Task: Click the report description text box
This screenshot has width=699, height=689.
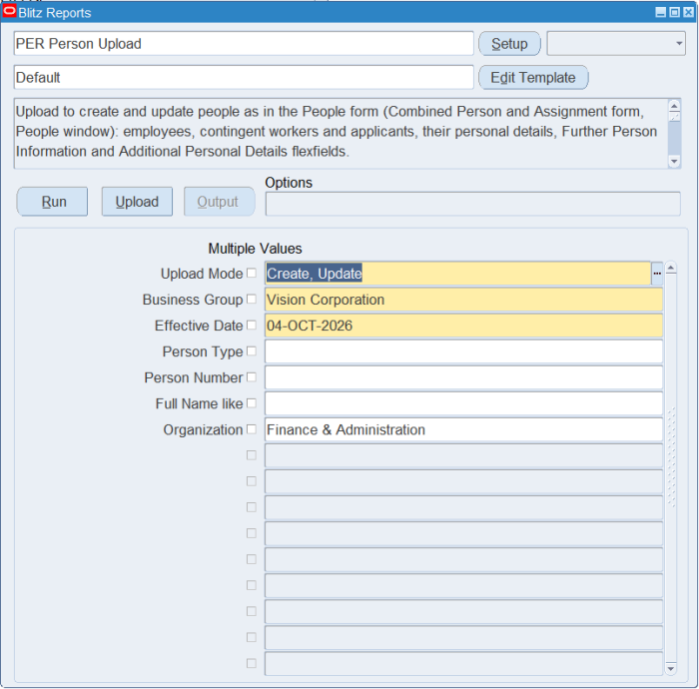Action: tap(342, 134)
